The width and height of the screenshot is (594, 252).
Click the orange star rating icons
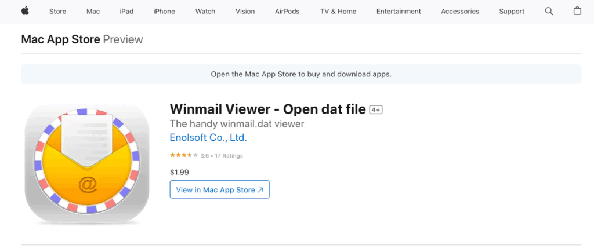tap(184, 156)
